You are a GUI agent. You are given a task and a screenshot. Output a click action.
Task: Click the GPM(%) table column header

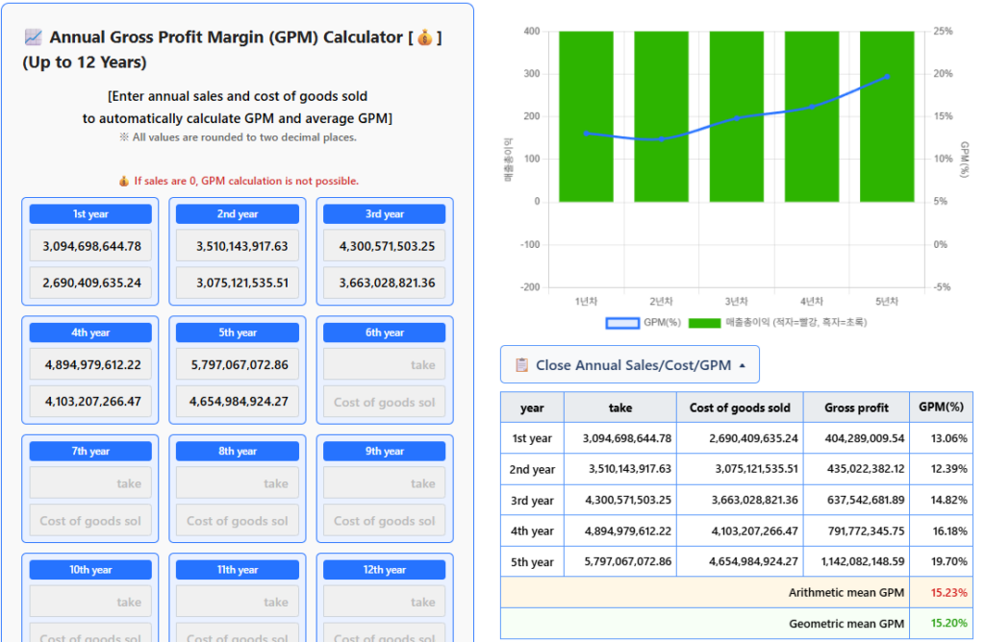[x=941, y=407]
